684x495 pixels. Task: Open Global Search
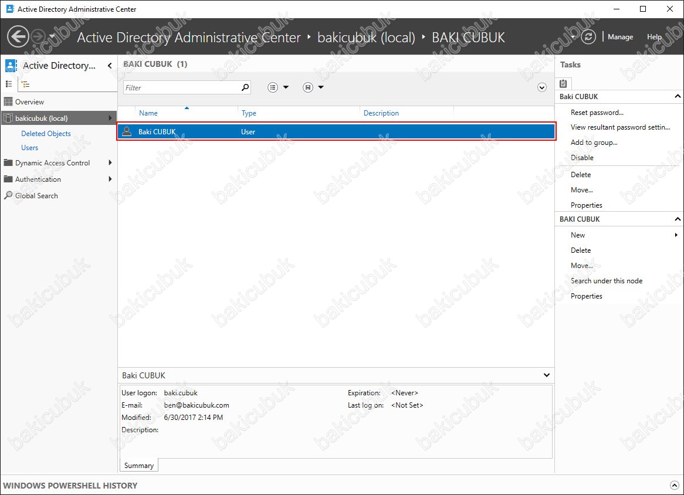36,196
